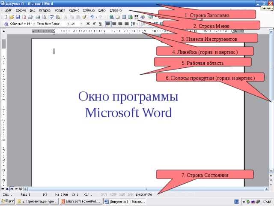
Task: Click the tab-stop selector at the ruler corner
Action: click(x=4, y=31)
